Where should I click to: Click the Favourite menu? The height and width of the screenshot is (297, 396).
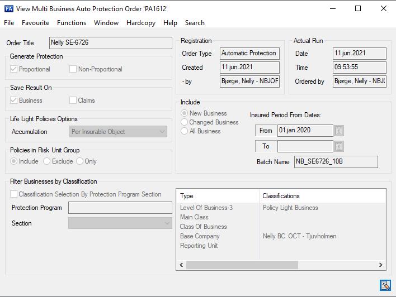click(36, 23)
